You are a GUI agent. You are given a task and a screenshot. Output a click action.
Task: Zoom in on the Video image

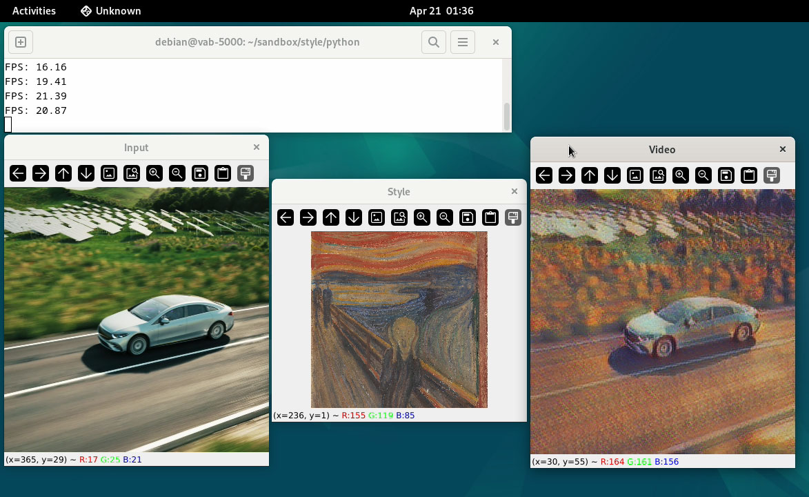pos(681,175)
